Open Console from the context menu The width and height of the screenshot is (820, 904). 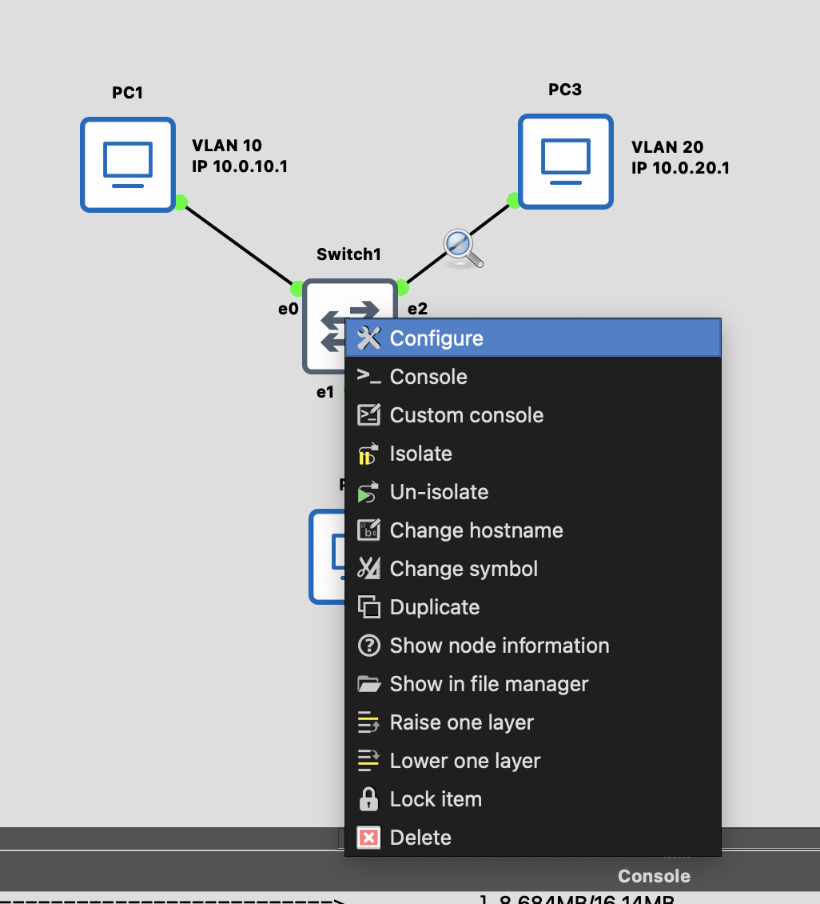pyautogui.click(x=428, y=377)
